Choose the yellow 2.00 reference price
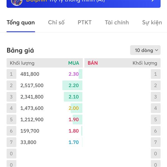Viewport: 167px width, 167px height. [73, 108]
